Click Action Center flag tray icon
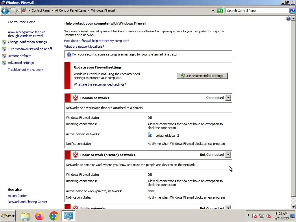This screenshot has height=222, width=296. (x=254, y=216)
